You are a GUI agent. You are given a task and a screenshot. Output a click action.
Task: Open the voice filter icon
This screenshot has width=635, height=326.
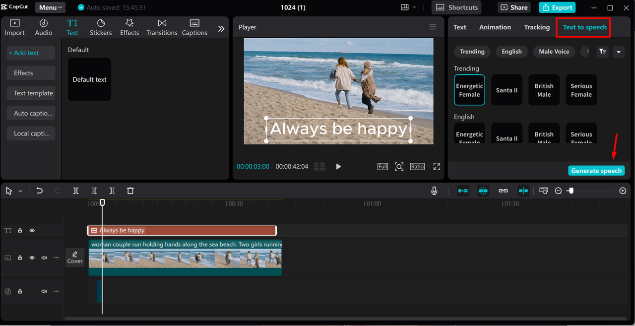click(x=602, y=52)
